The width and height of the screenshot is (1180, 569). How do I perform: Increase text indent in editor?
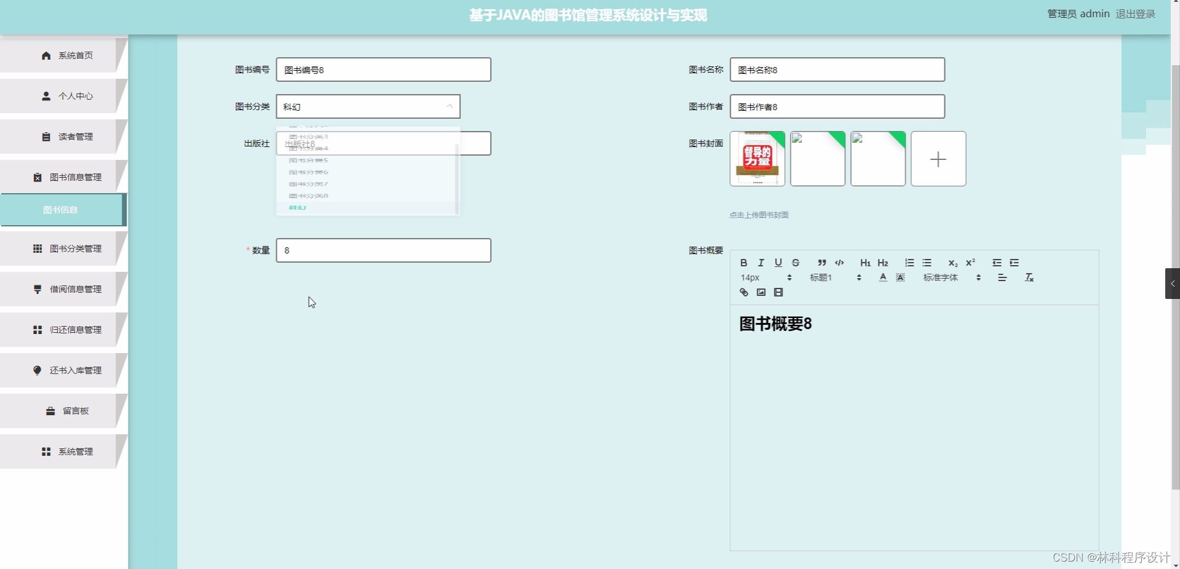[x=1015, y=263]
